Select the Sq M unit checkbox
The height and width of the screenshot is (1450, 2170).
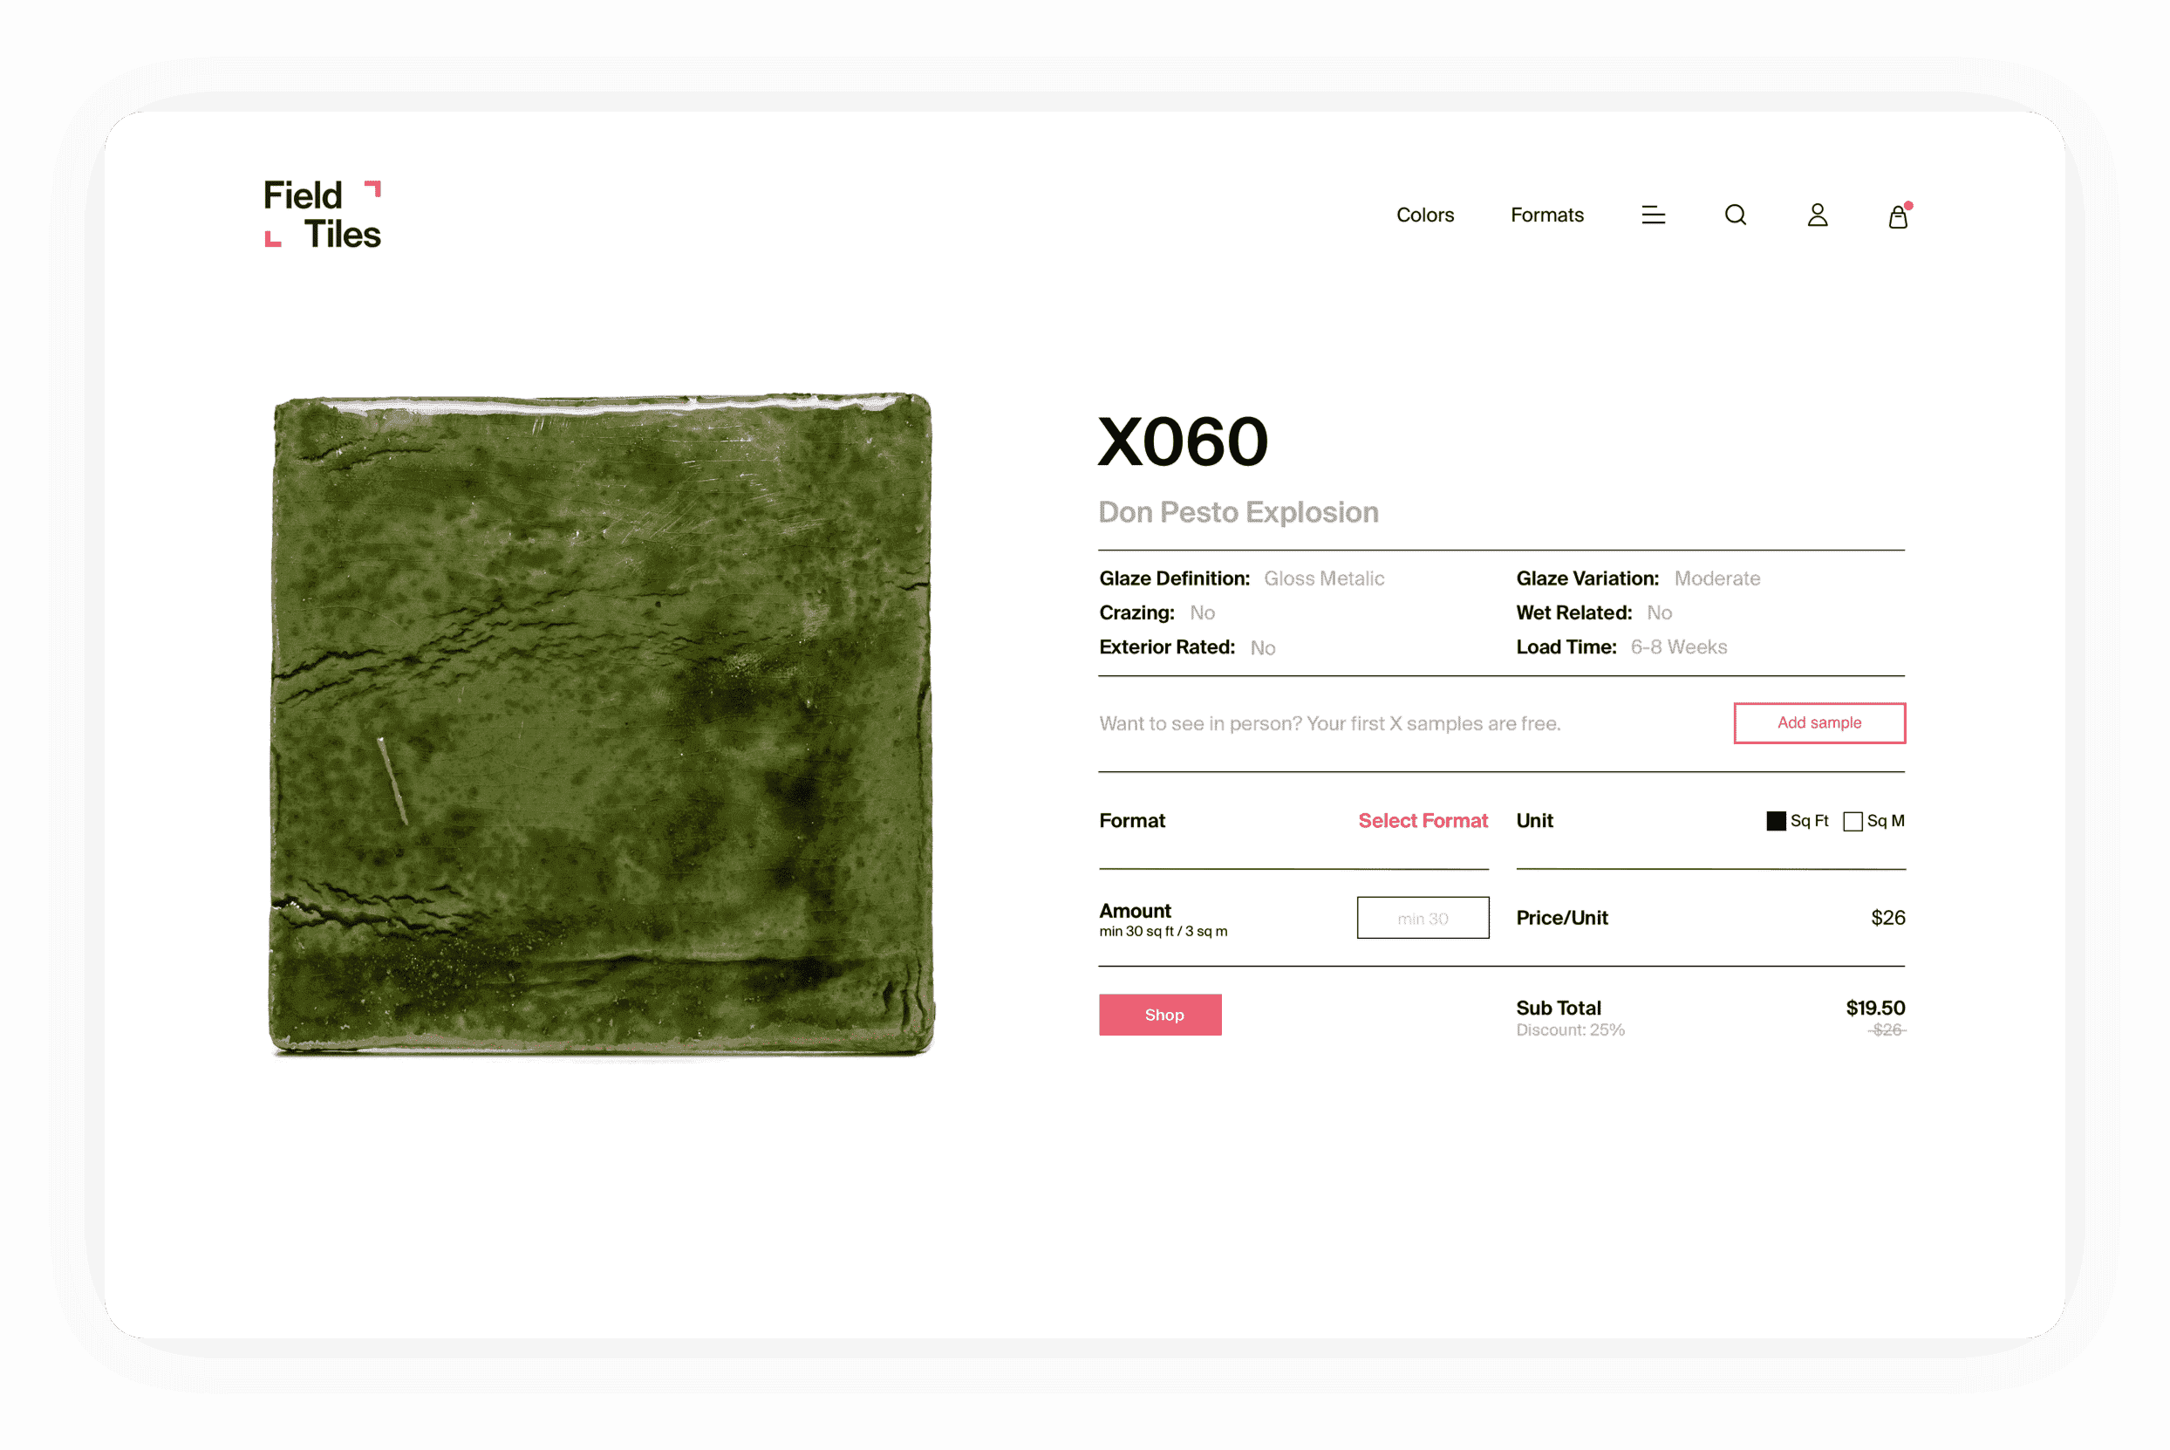(1852, 820)
